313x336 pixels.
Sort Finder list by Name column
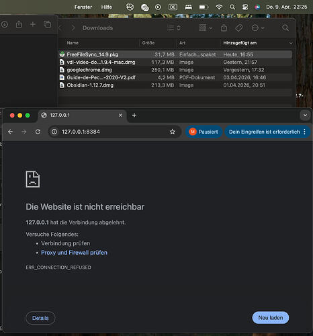[73, 43]
